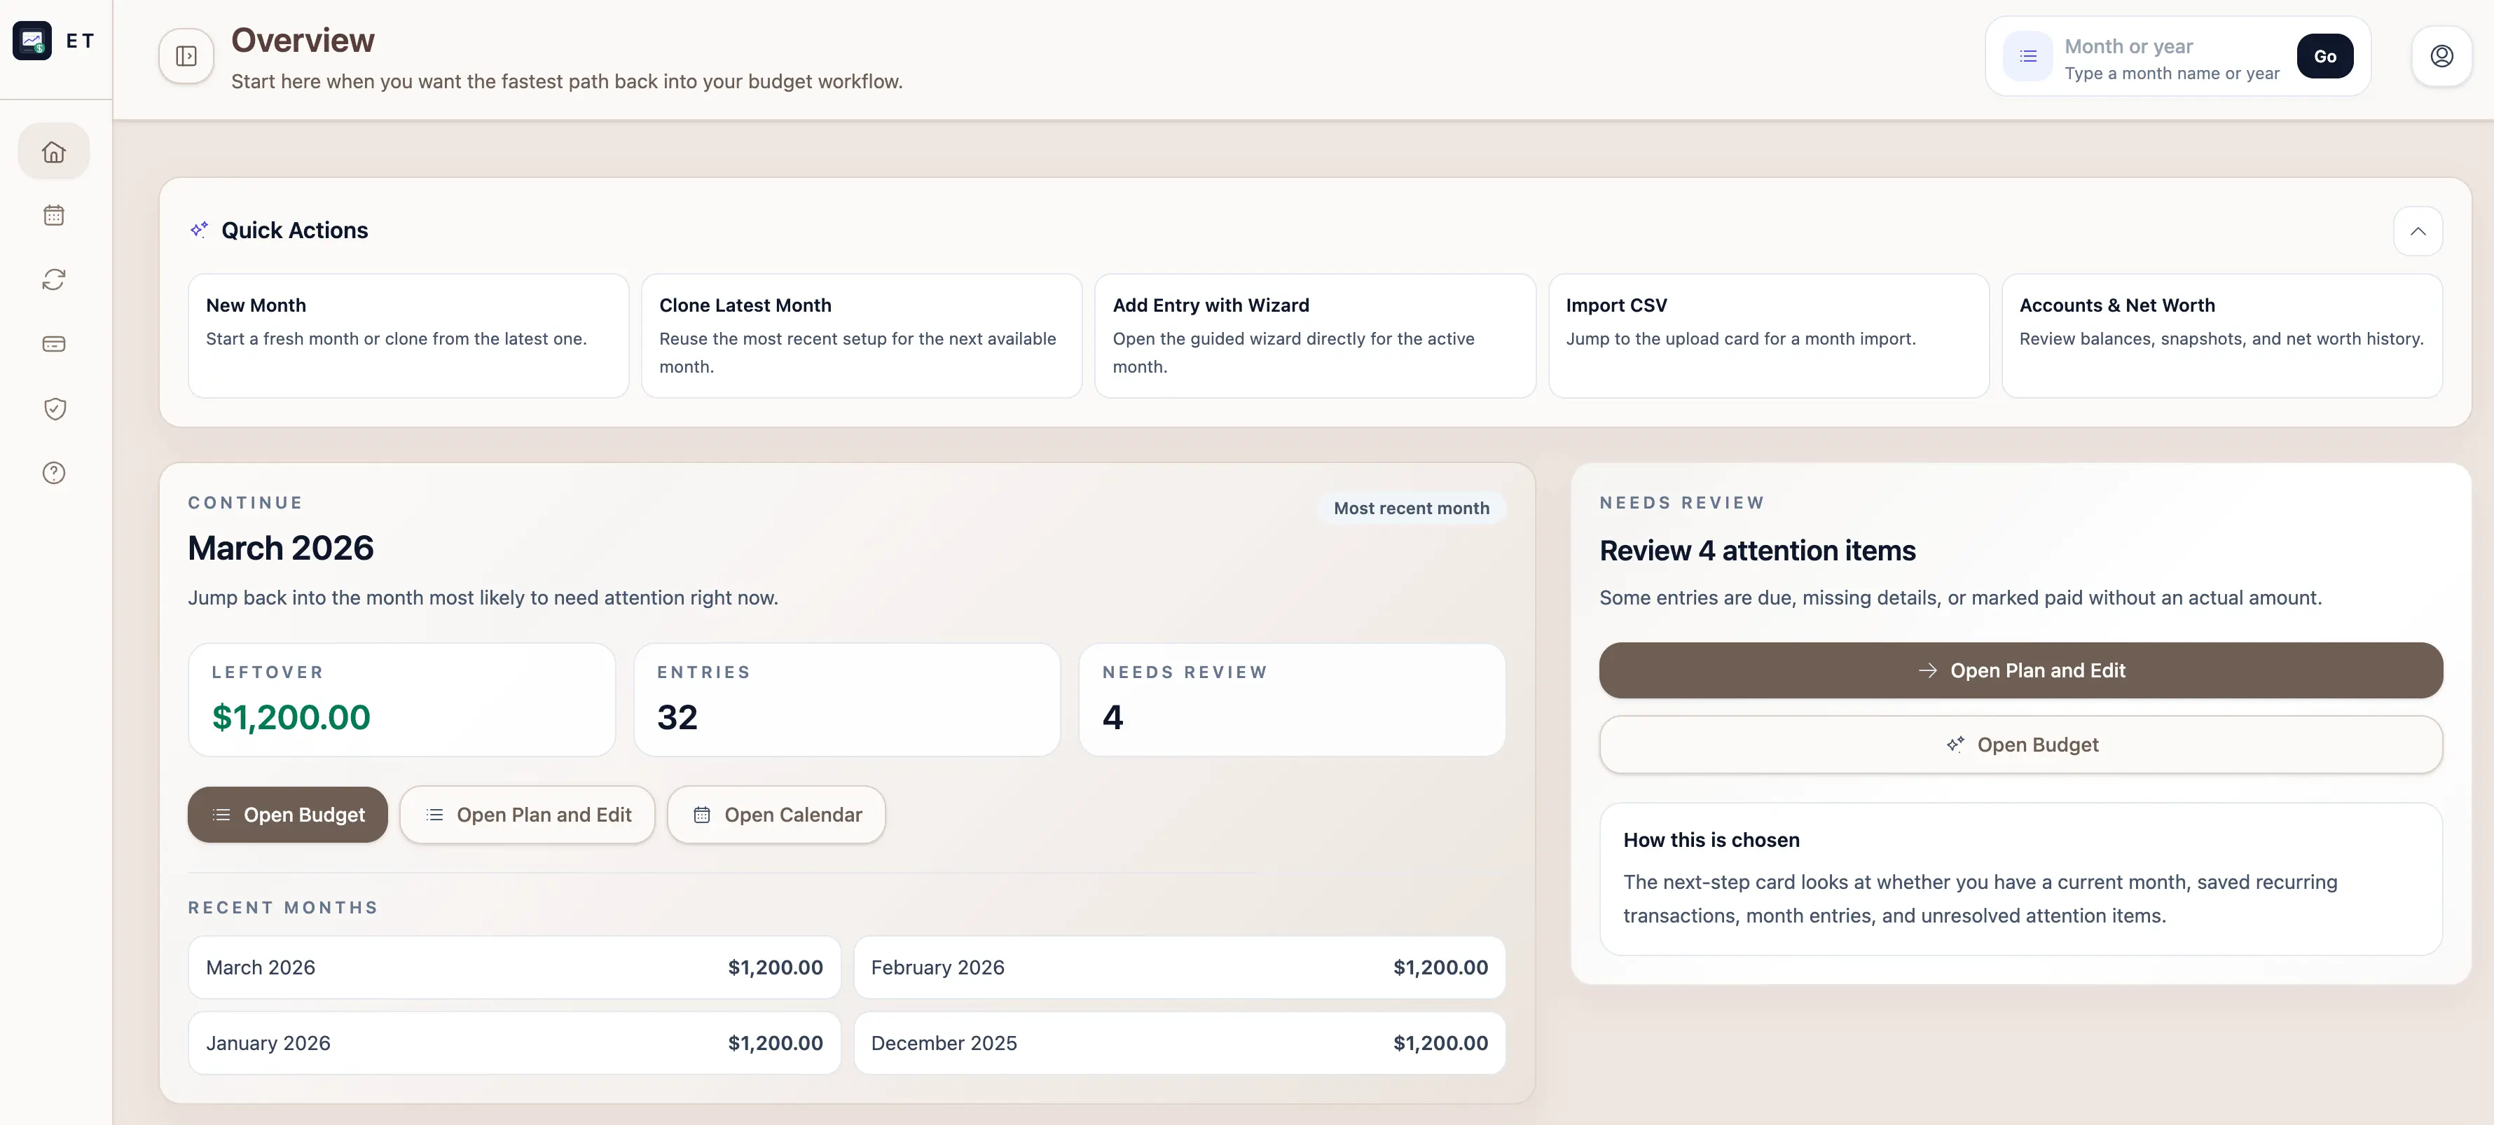Open the calendar icon in sidebar

[x=54, y=215]
